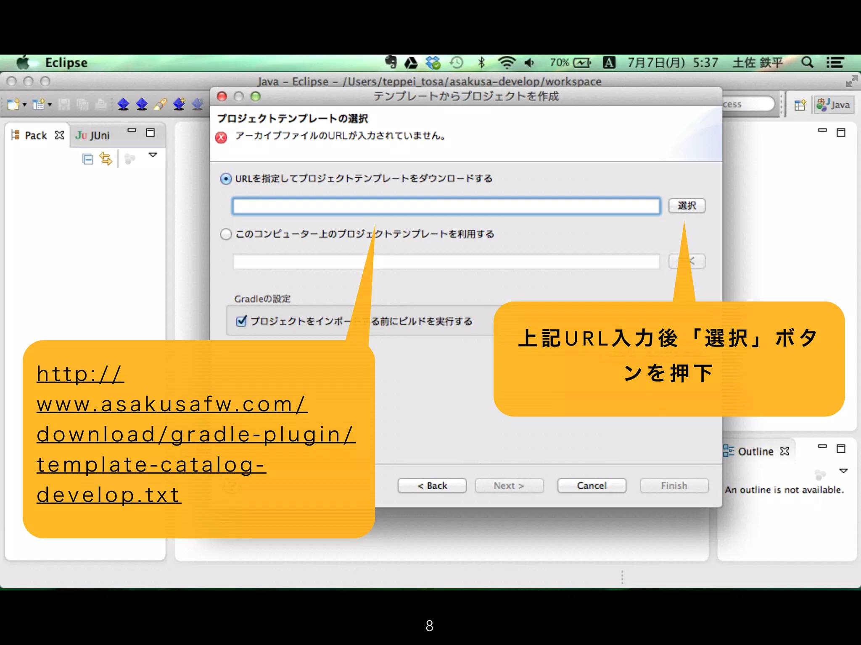This screenshot has width=861, height=645.
Task: Open the dropdown arrow beside the New icon
Action: click(24, 104)
